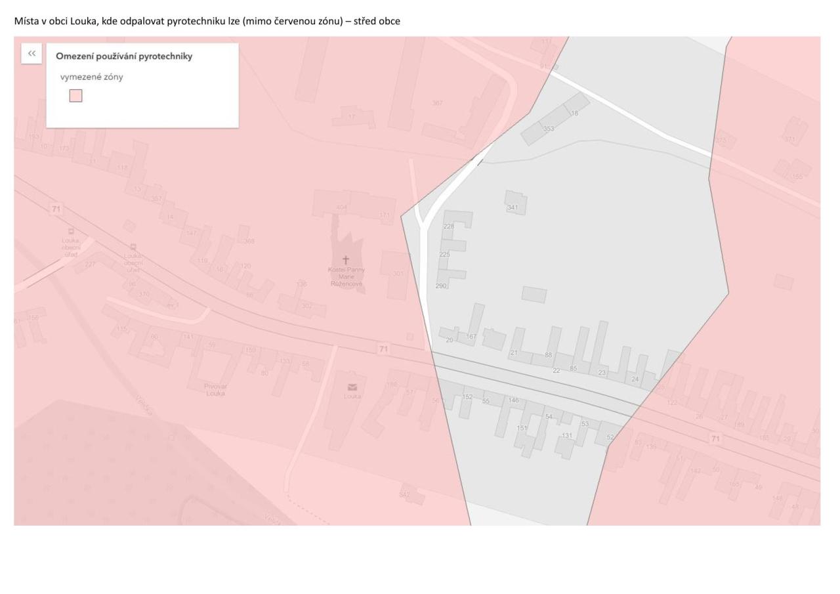Click building number 151 in the grey zone
Screen dimensions: 840x594
coord(522,428)
